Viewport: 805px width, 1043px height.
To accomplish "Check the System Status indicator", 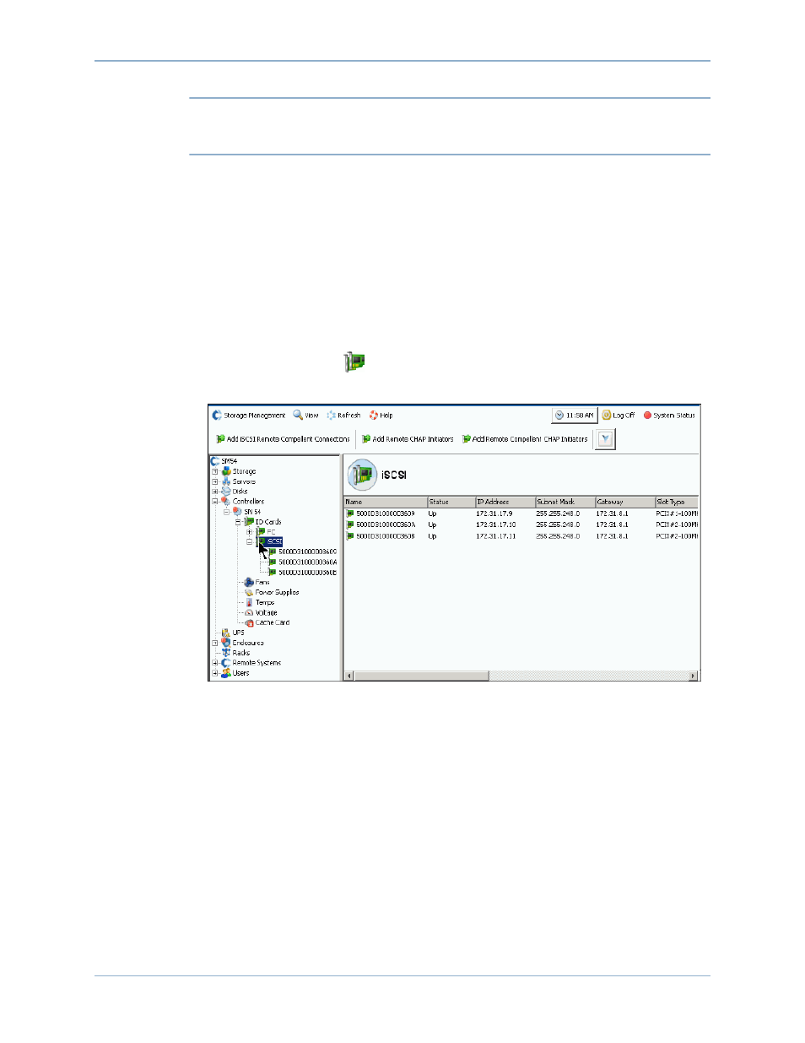I will (669, 416).
